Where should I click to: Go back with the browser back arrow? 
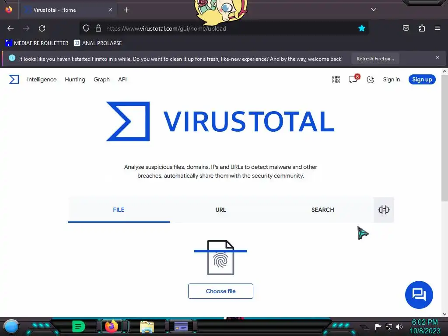click(x=10, y=28)
